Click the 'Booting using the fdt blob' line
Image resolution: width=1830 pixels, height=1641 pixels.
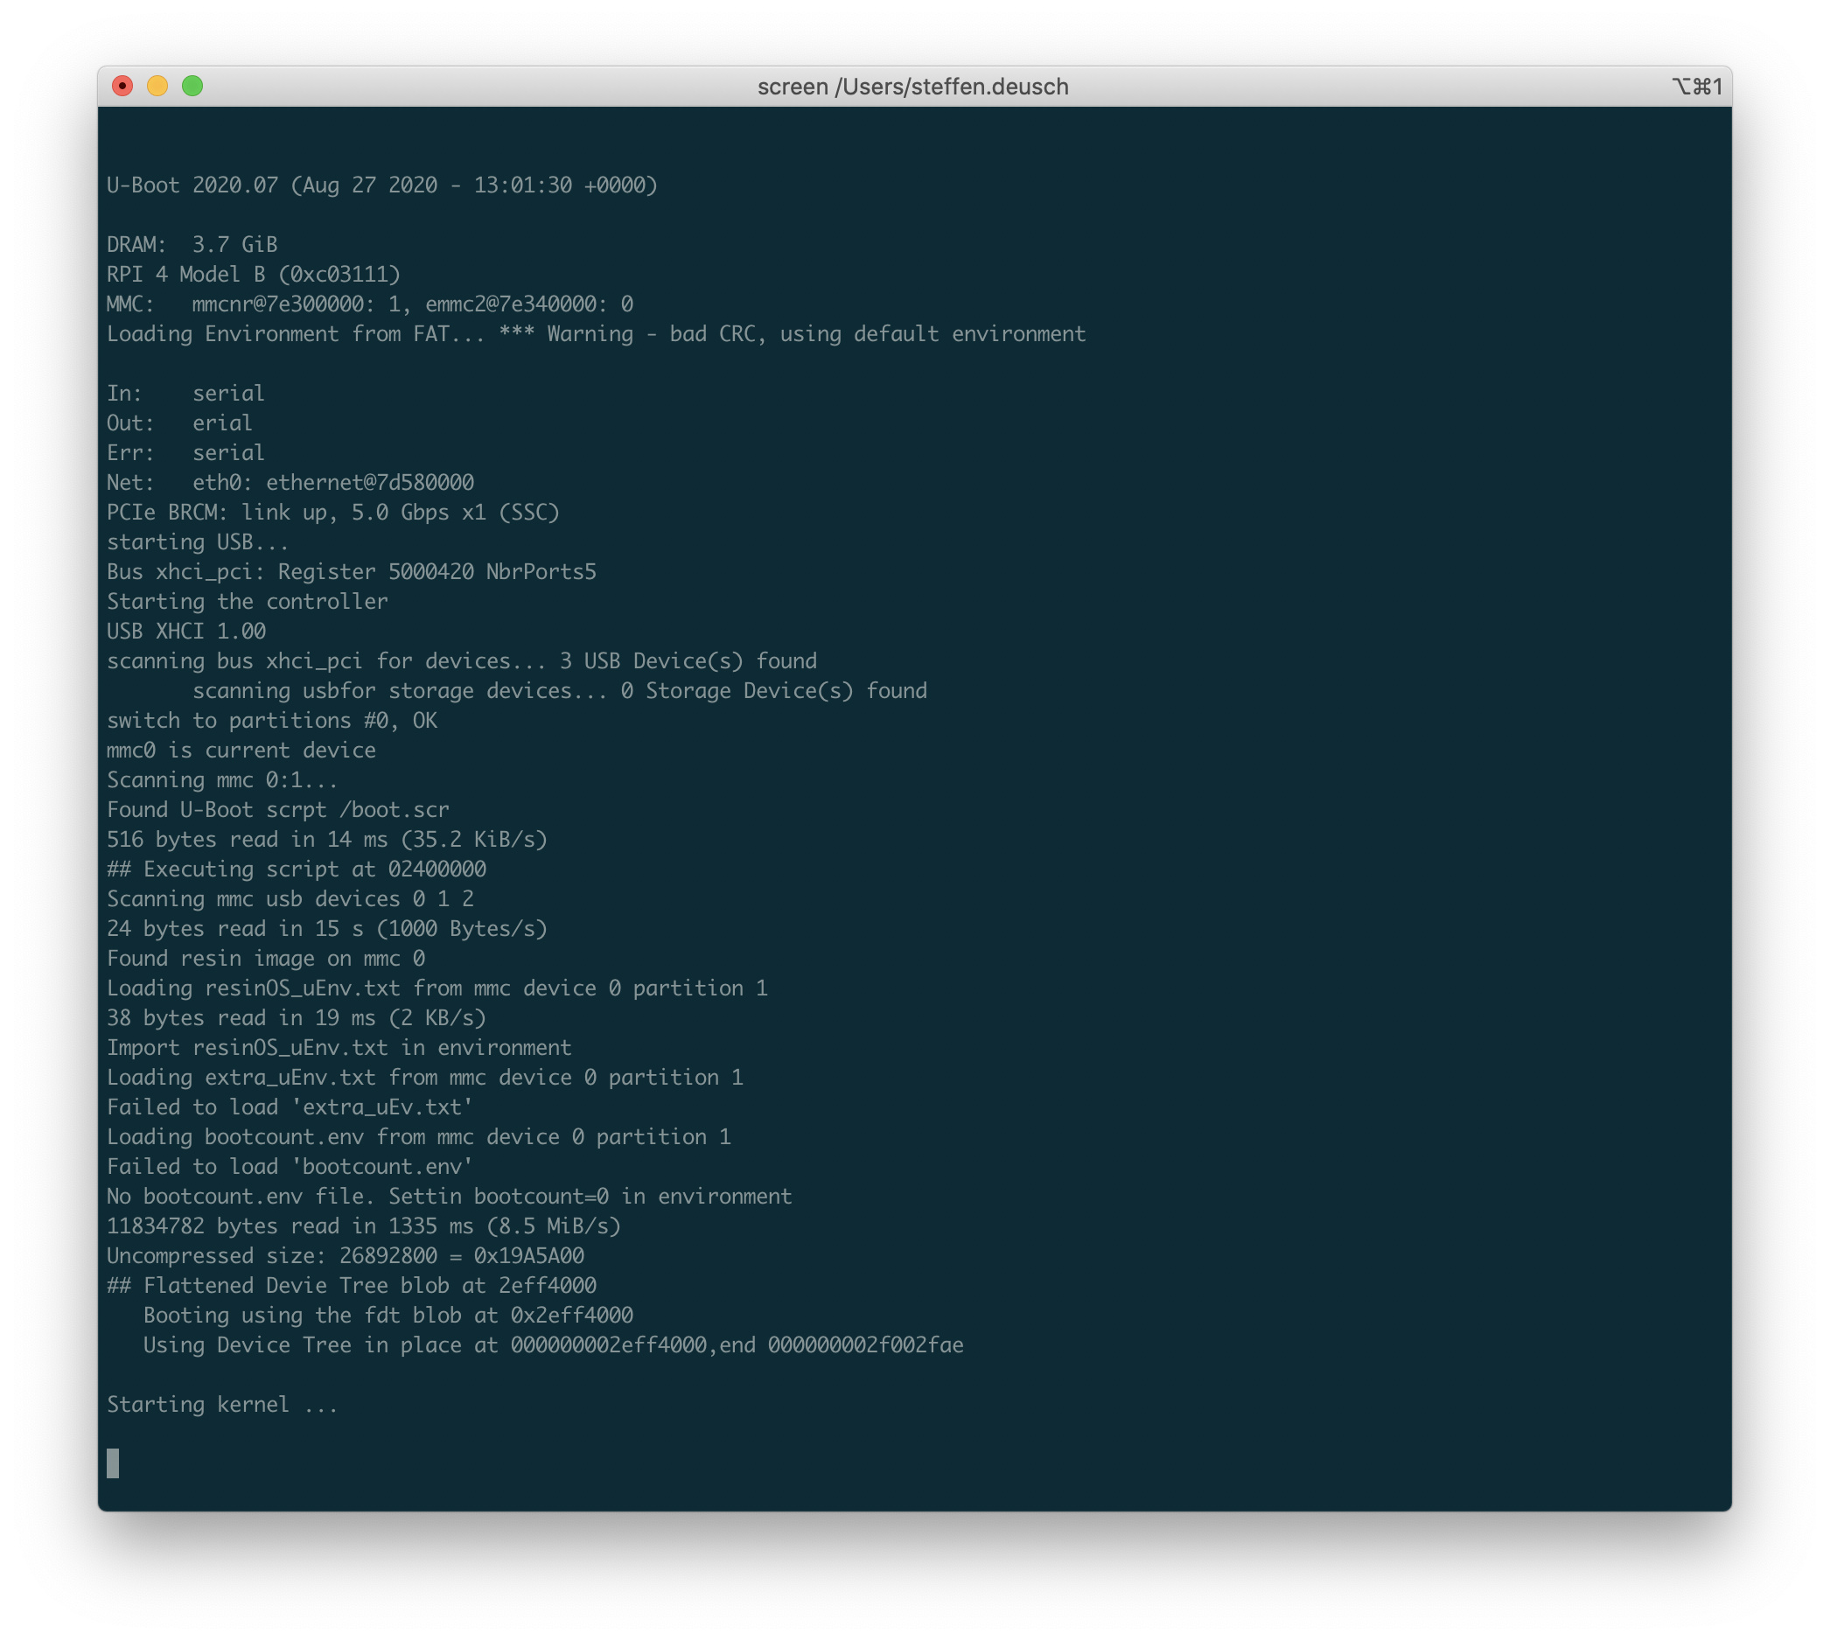[x=388, y=1316]
